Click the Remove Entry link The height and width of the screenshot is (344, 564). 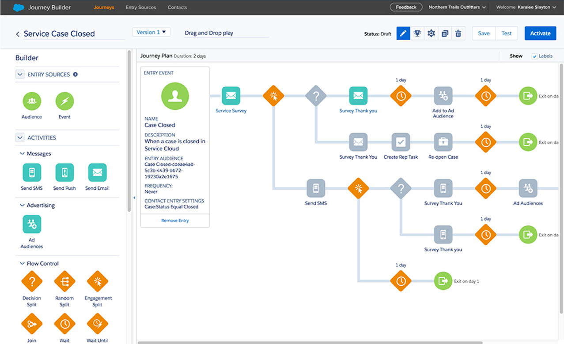(x=175, y=221)
